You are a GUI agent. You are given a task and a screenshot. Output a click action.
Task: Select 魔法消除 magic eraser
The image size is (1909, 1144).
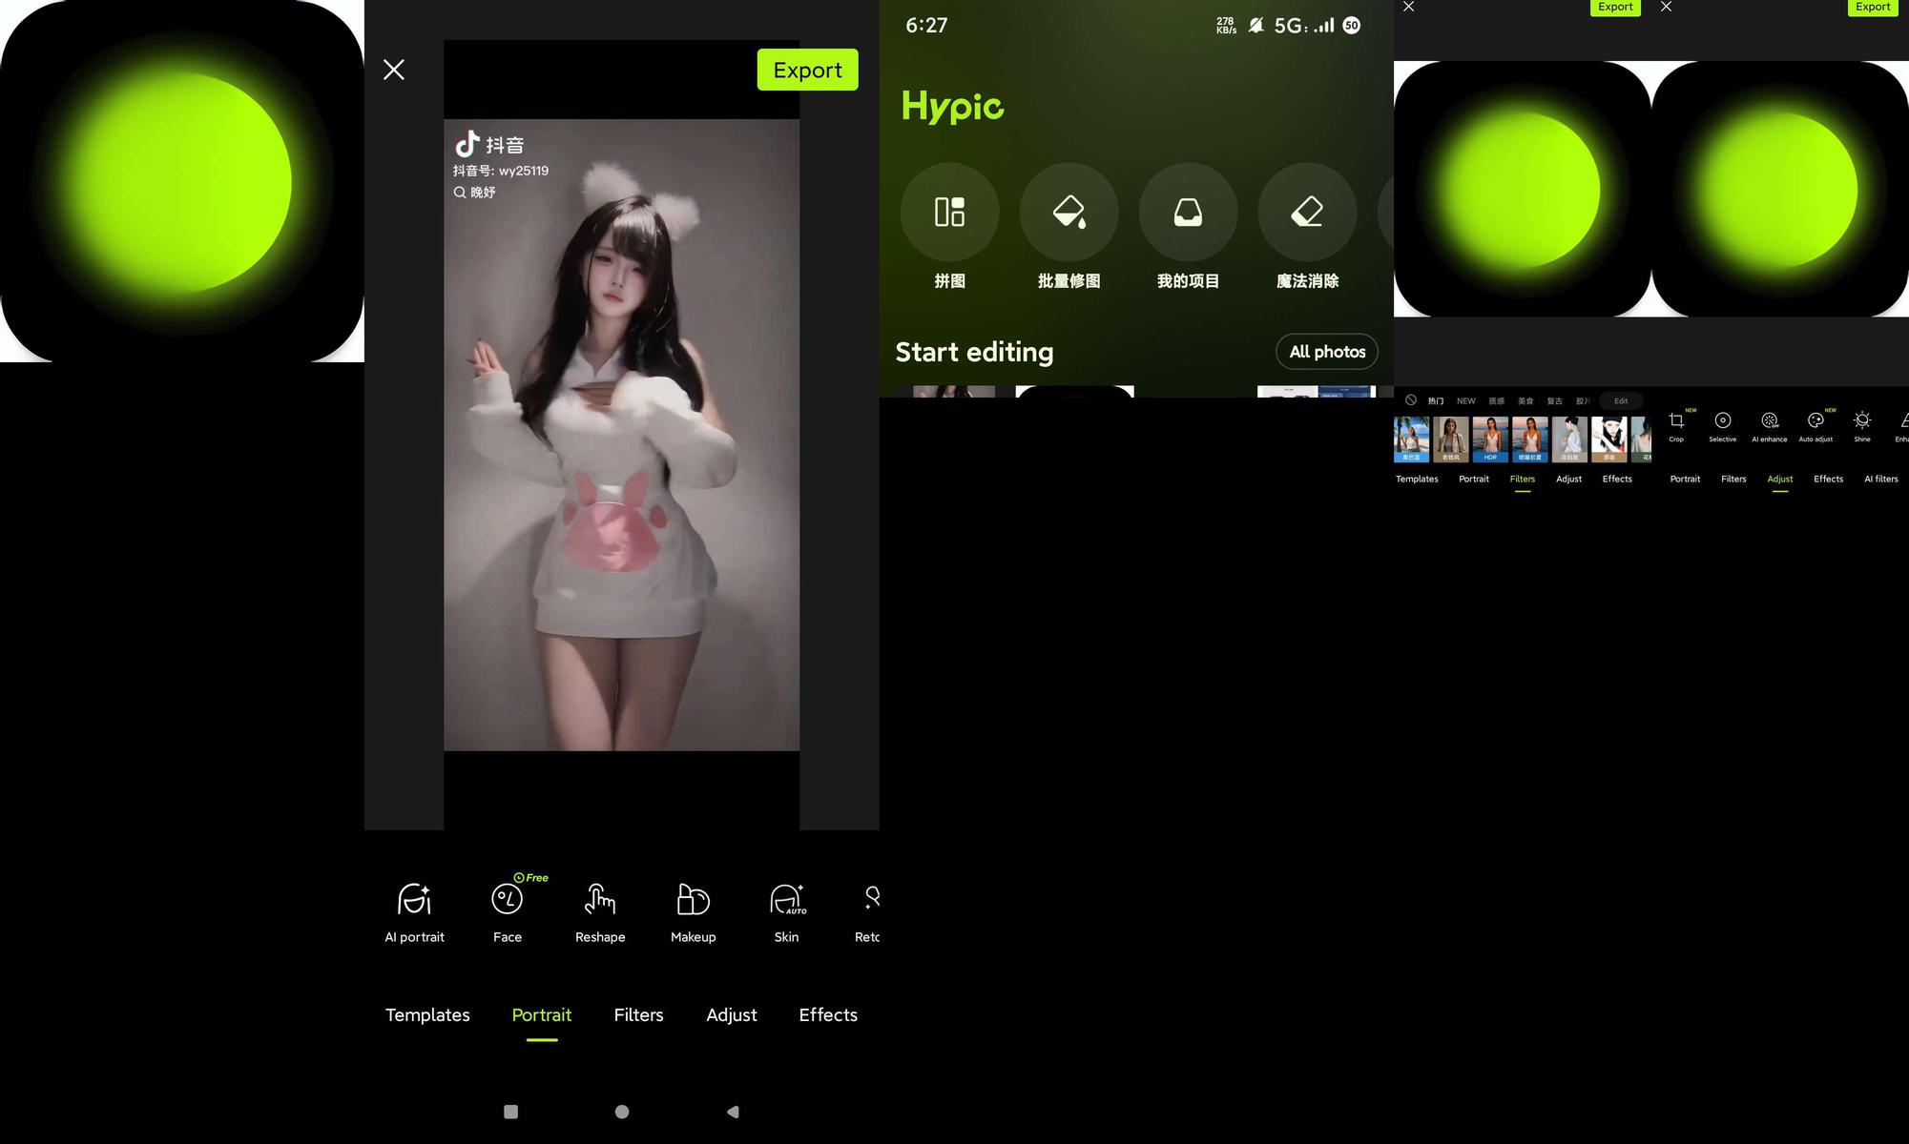tap(1307, 213)
